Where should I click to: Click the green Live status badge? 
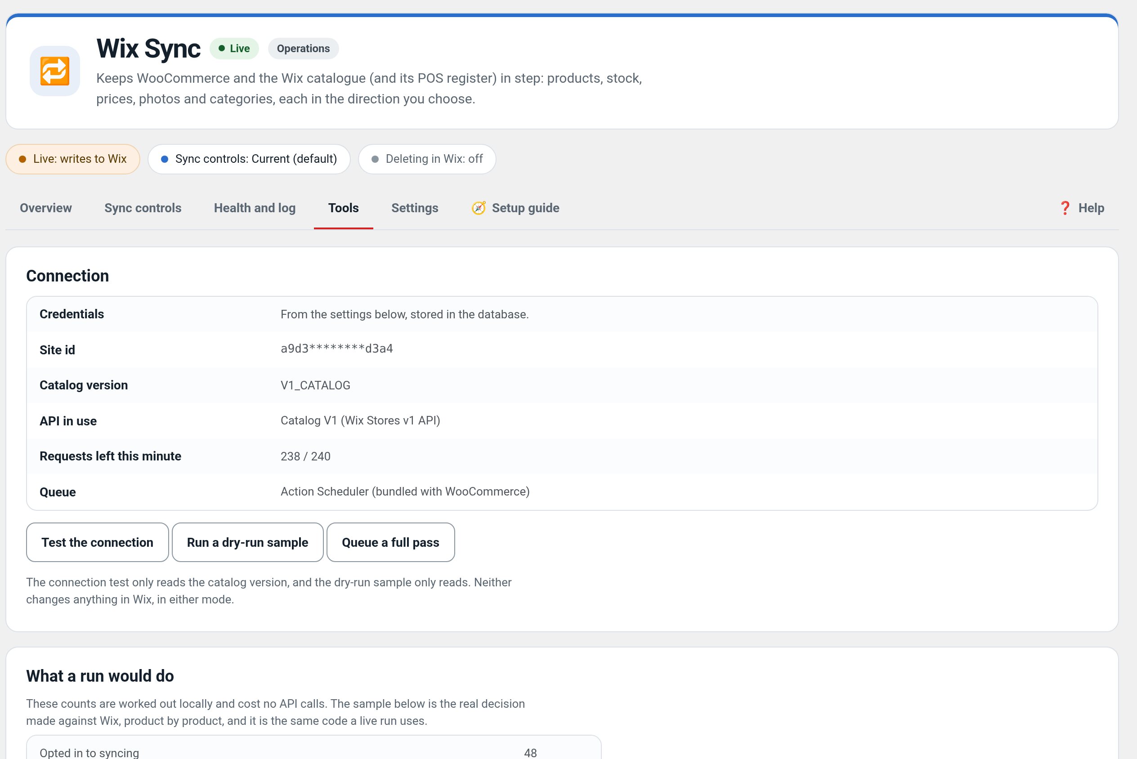[x=234, y=49]
